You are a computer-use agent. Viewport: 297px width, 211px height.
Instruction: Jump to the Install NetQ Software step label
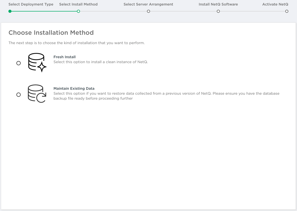click(x=218, y=4)
